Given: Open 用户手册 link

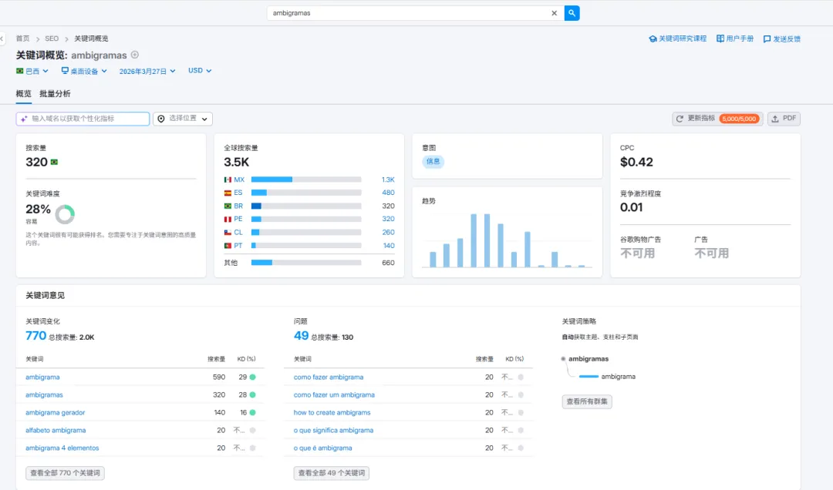Looking at the screenshot, I should click(x=735, y=39).
